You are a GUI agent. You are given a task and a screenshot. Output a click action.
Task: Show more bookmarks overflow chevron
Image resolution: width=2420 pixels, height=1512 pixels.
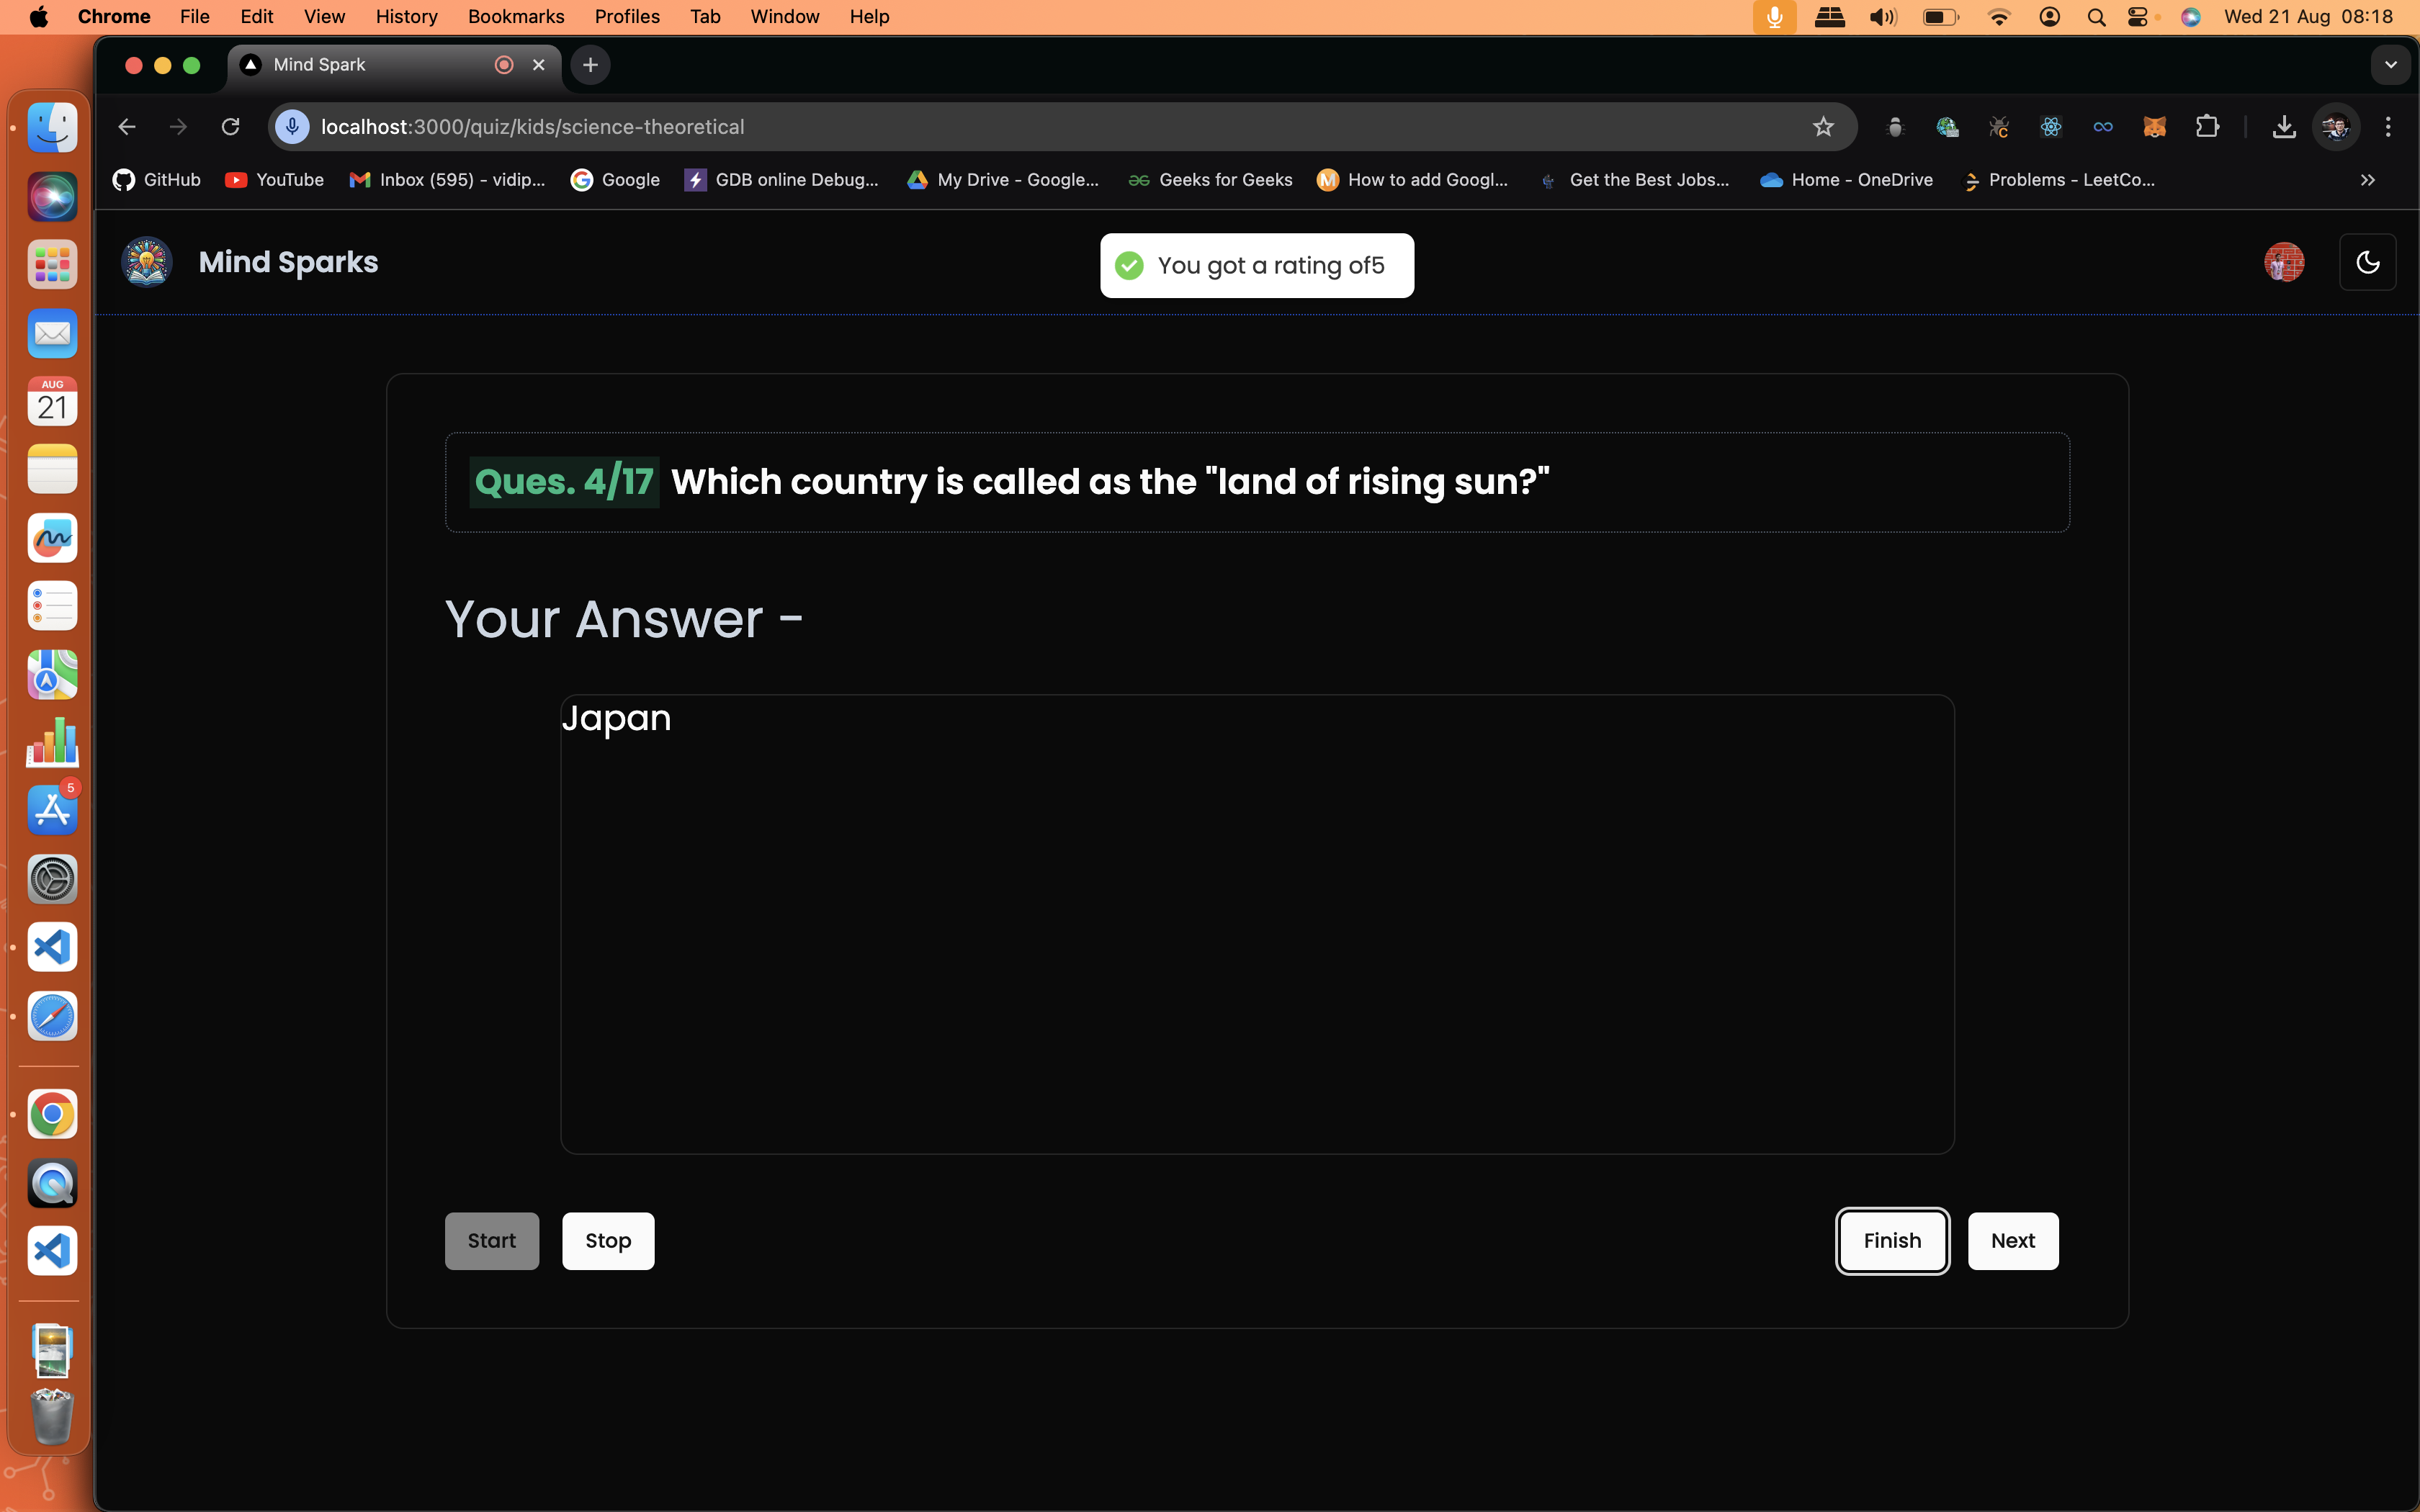click(2367, 180)
